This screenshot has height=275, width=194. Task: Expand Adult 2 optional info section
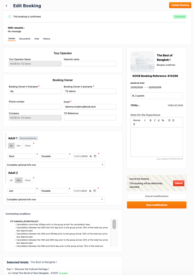pos(55,199)
